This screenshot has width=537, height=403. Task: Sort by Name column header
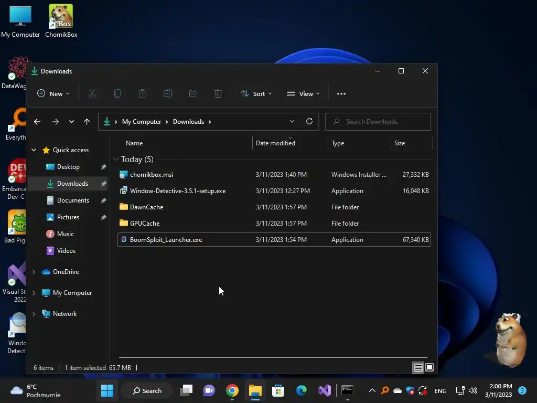click(x=134, y=143)
